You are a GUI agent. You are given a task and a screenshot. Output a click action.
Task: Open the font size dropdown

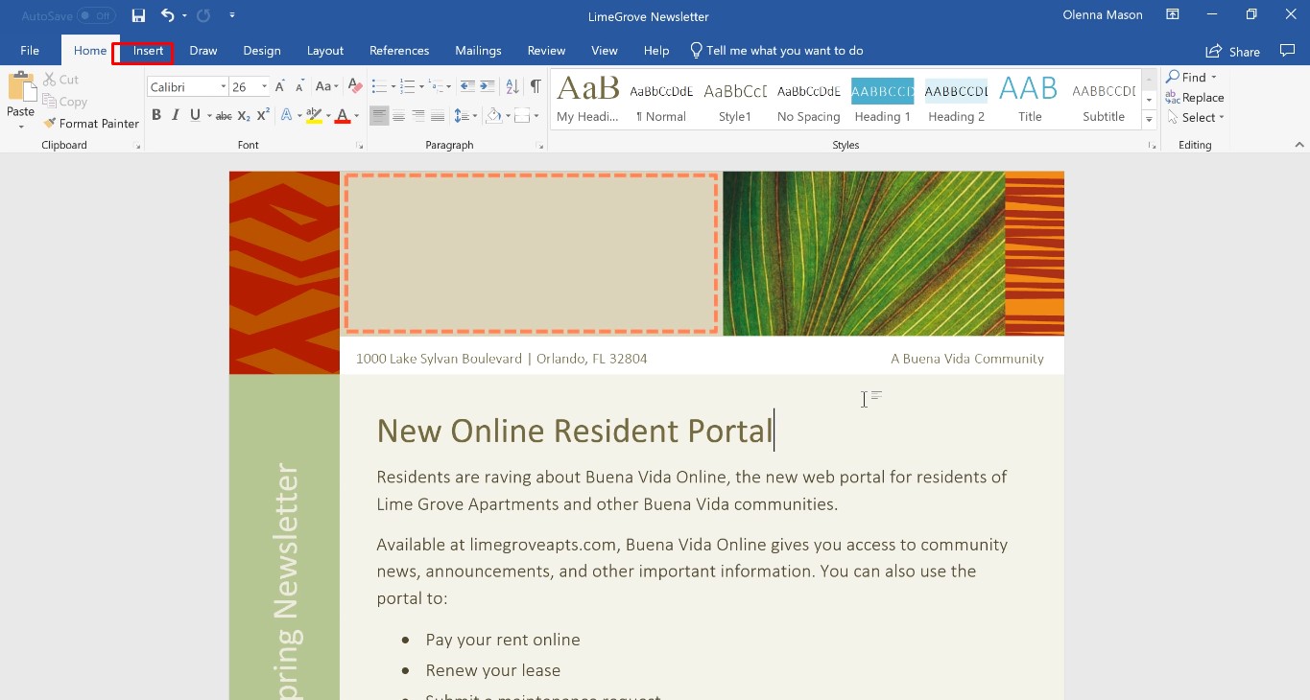coord(263,85)
